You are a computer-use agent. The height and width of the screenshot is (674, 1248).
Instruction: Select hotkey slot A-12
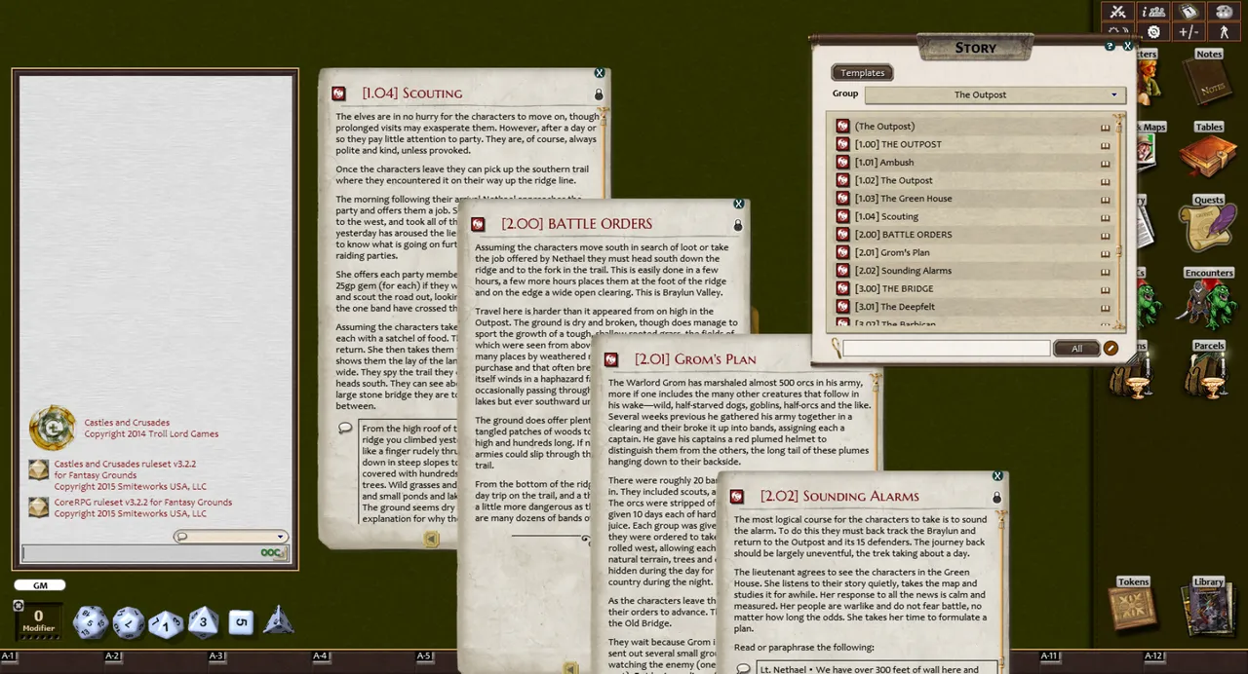click(x=1154, y=656)
